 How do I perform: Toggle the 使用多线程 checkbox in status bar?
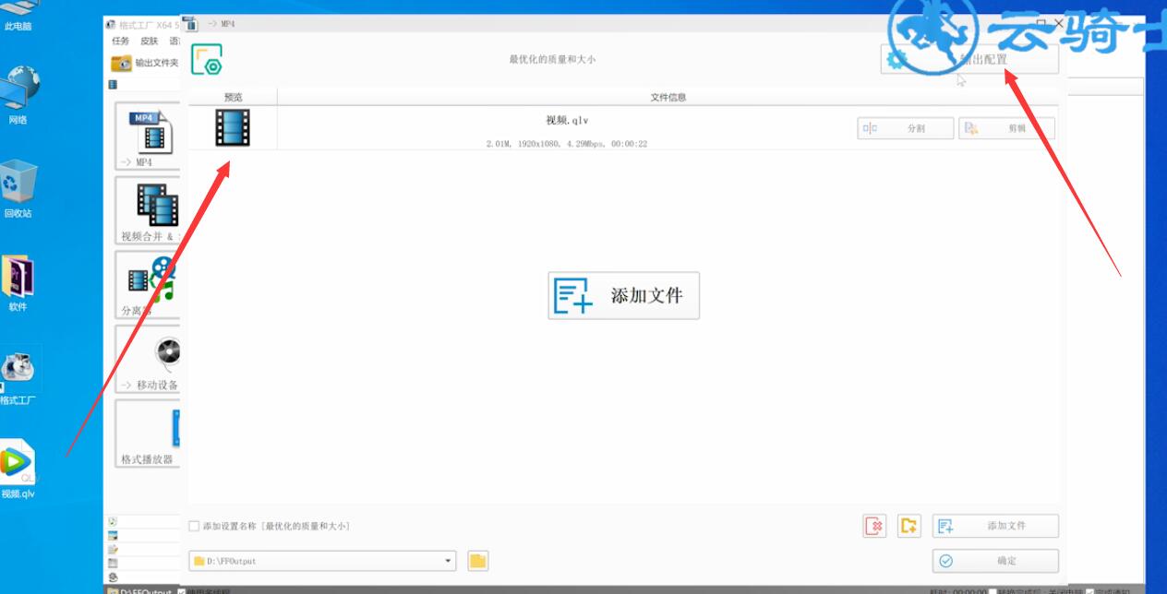click(x=182, y=591)
